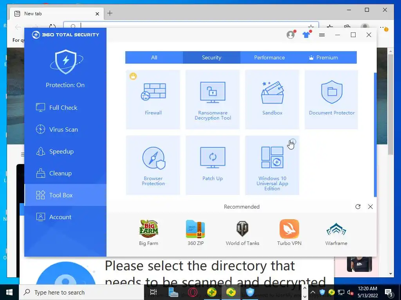Open Document Protector tool
Viewport: 401px width, 300px height.
331,100
